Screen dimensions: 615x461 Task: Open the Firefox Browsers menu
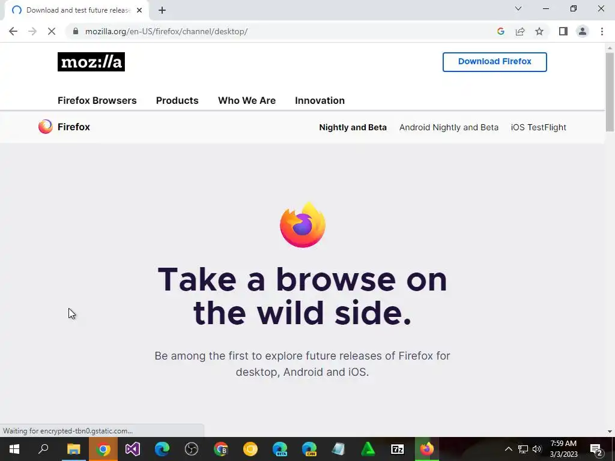[97, 100]
